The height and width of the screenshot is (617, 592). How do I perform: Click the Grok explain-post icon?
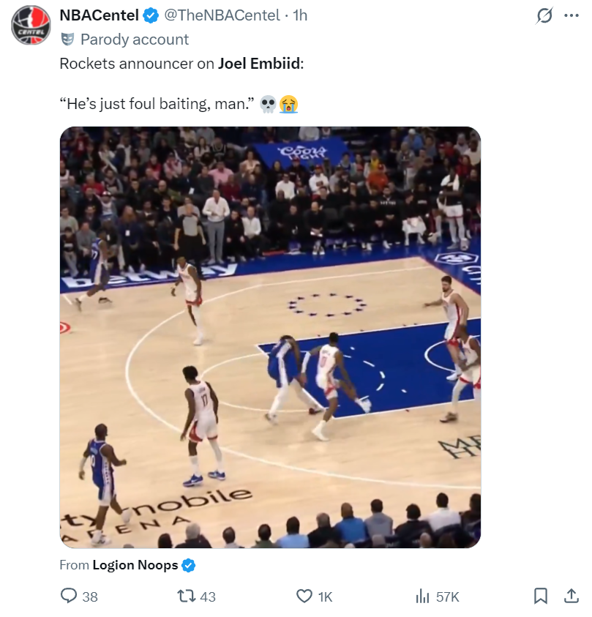(x=544, y=16)
